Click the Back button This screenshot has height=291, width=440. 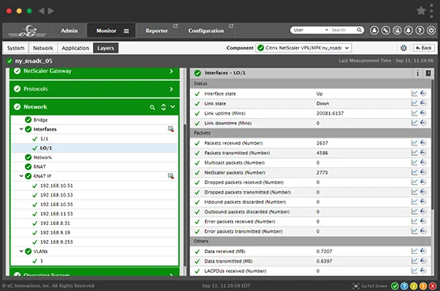[x=423, y=48]
